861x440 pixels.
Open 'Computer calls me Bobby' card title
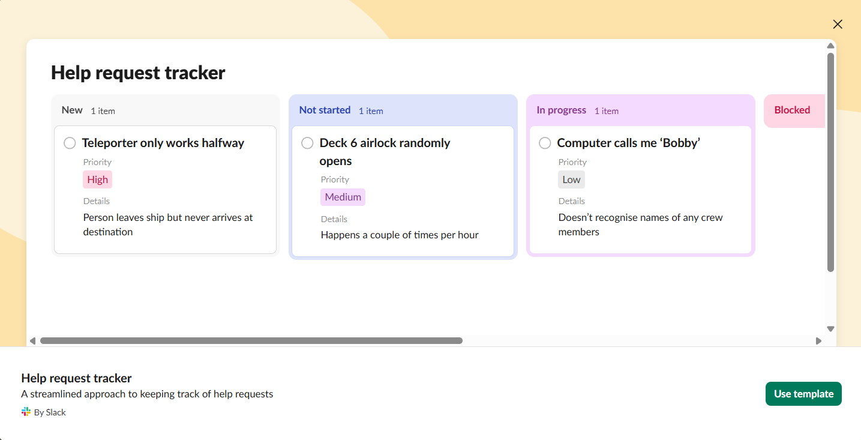click(629, 143)
